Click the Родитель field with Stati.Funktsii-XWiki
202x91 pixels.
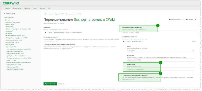coord(161,60)
